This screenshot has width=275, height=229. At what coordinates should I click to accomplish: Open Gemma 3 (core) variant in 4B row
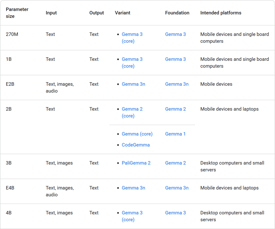click(132, 216)
